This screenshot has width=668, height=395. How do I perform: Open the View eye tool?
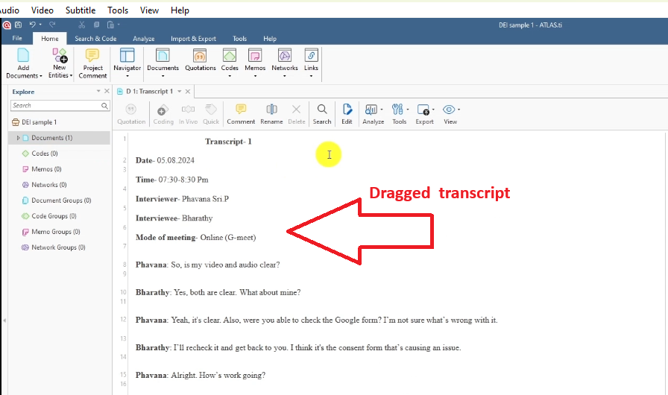(x=449, y=110)
